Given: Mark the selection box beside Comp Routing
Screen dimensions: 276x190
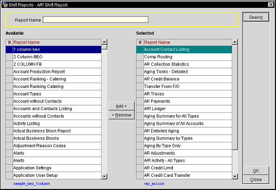Looking at the screenshot, I should pyautogui.click(x=140, y=57).
